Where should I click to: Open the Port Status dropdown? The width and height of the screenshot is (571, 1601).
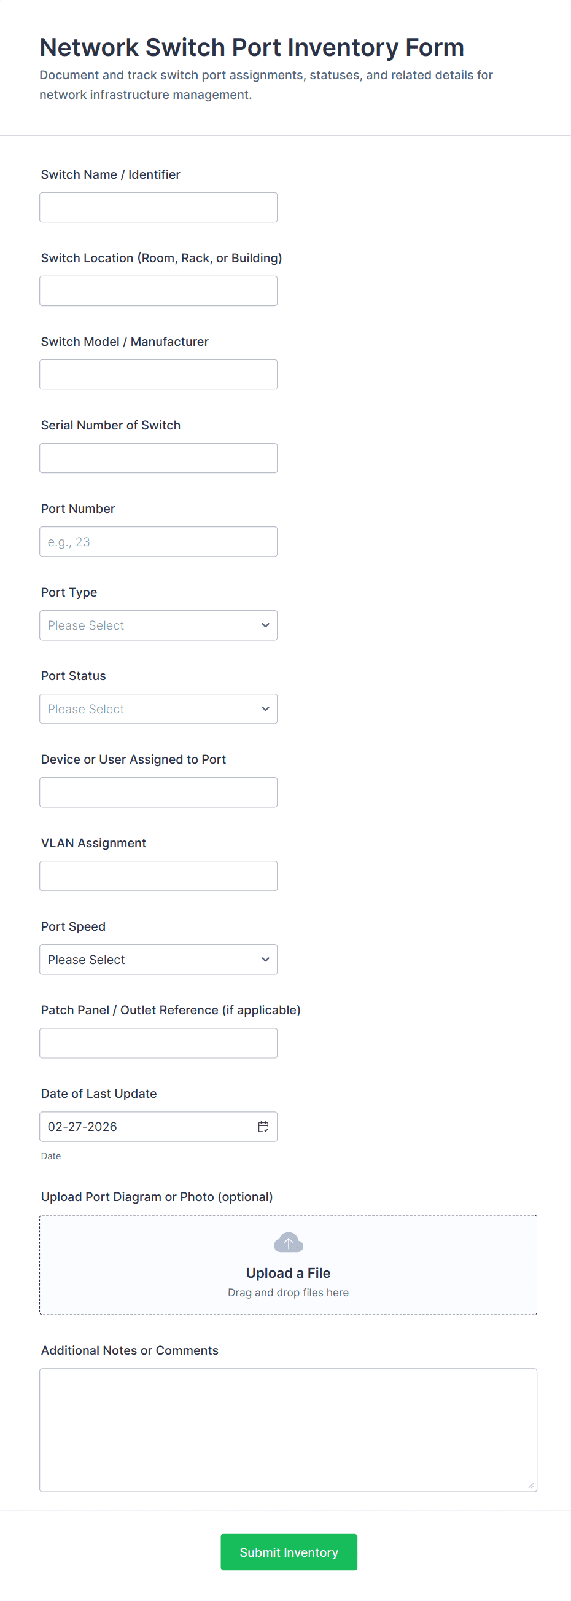point(158,708)
